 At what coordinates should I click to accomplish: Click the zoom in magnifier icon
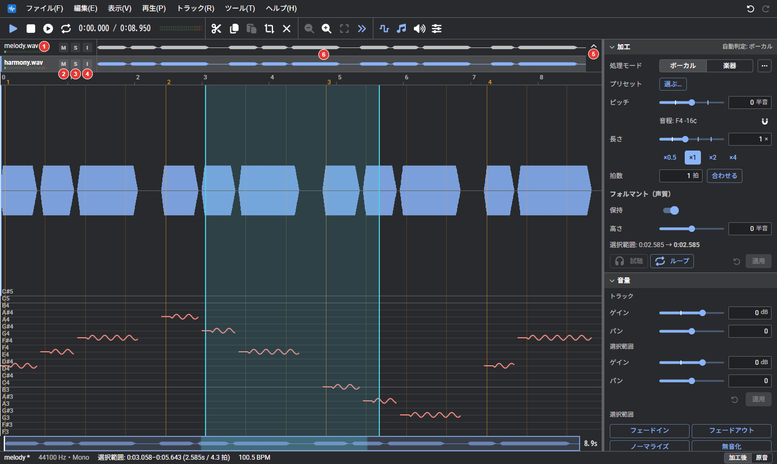tap(326, 29)
